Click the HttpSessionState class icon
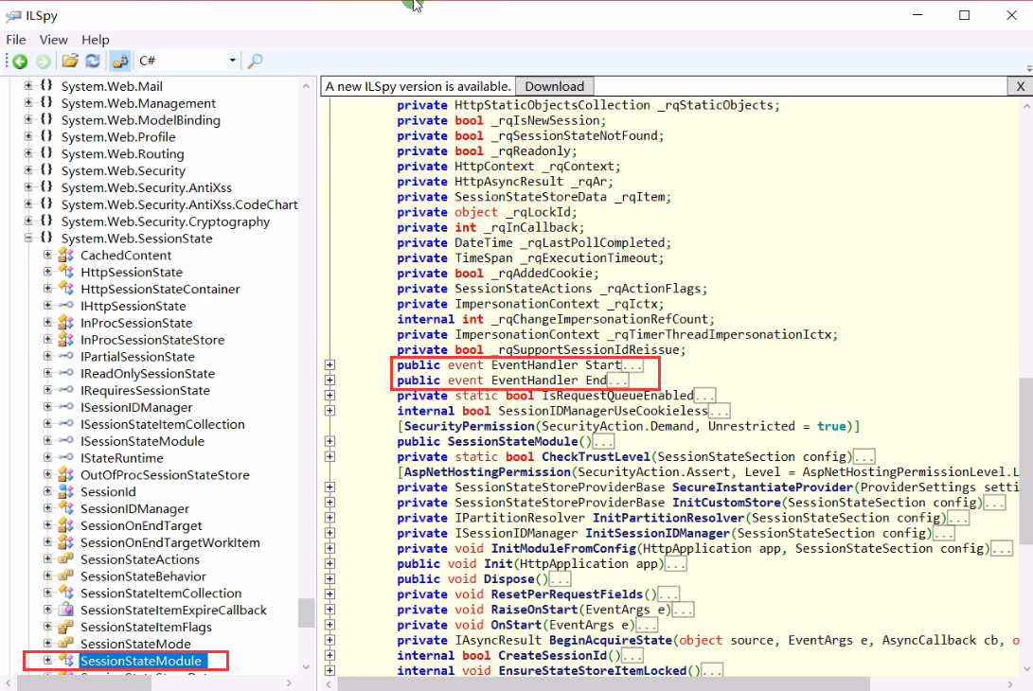The image size is (1033, 691). [x=65, y=272]
